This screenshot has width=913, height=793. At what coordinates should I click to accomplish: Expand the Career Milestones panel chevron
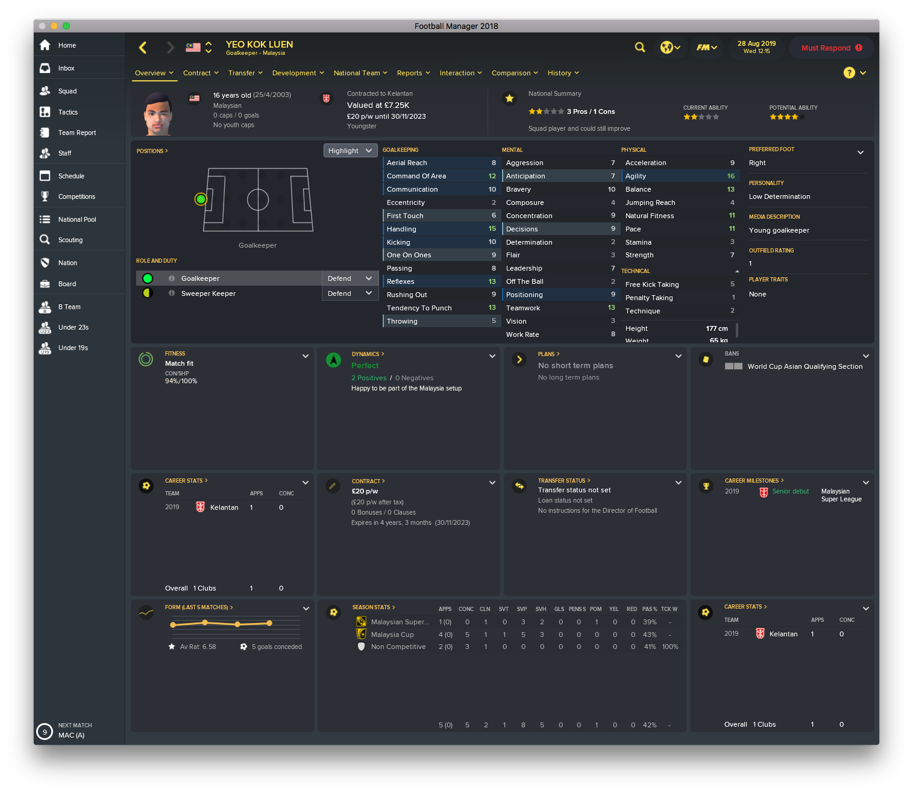coord(866,483)
